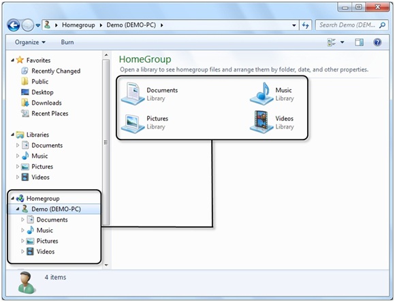The image size is (395, 302).
Task: Expand Documents under Libraries
Action: (x=18, y=145)
